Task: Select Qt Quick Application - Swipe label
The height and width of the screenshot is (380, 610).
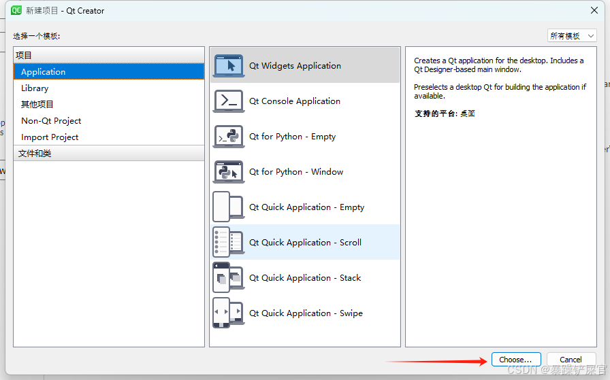Action: click(306, 313)
